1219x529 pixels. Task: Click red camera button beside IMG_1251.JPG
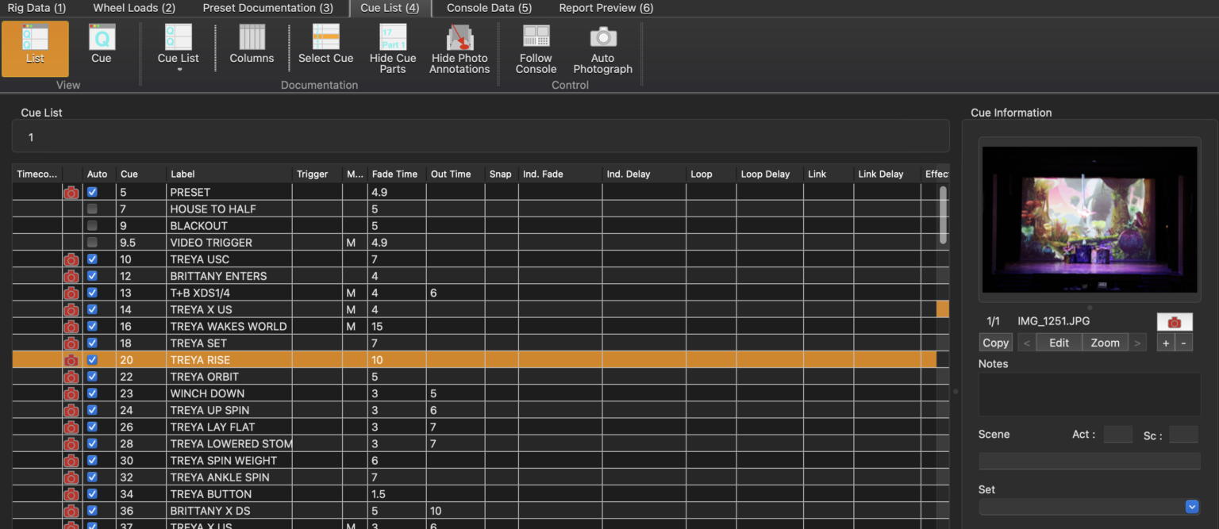coord(1174,322)
